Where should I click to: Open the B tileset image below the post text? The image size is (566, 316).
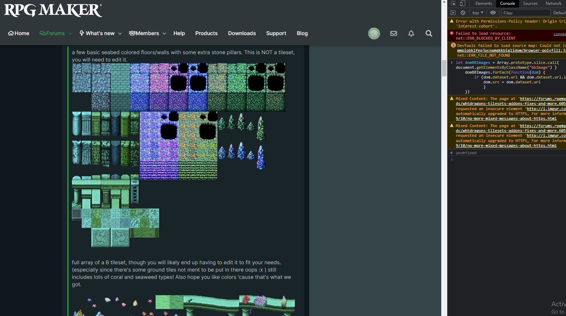(x=183, y=305)
